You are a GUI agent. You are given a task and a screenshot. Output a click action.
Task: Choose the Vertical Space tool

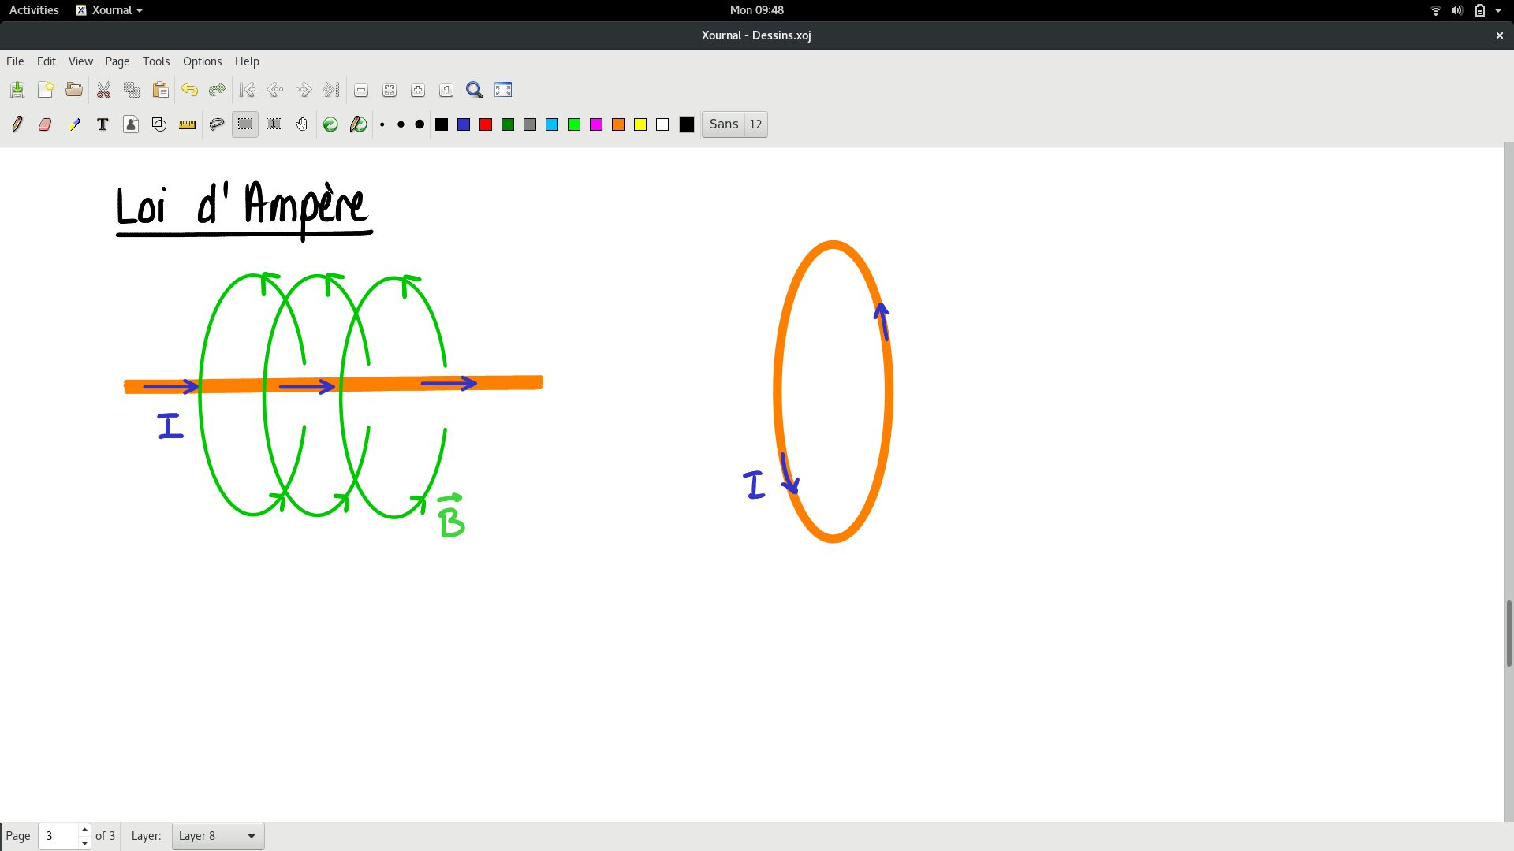click(274, 124)
